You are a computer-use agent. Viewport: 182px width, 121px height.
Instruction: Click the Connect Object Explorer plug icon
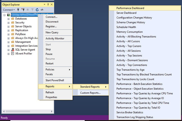pos(18,10)
